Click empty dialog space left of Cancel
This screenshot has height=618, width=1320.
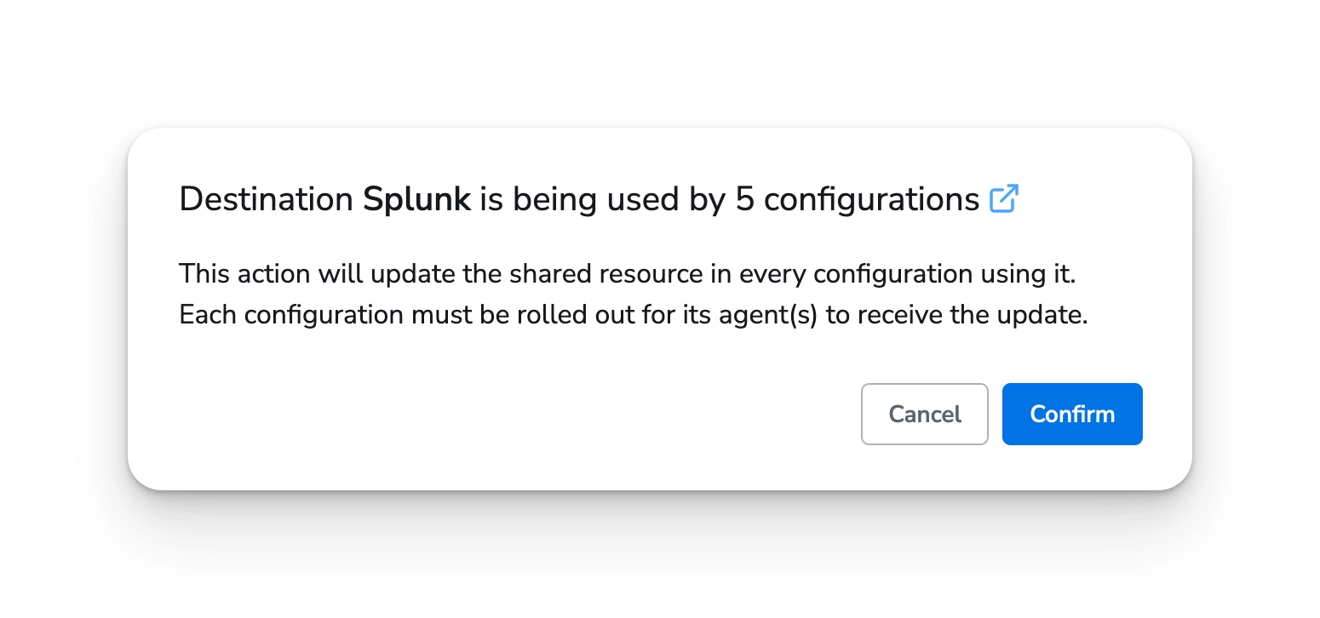tap(511, 414)
